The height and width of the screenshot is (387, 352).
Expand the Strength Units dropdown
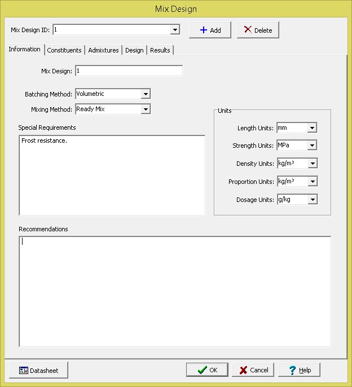312,146
